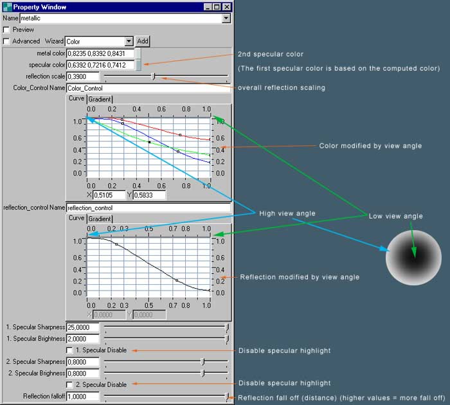Click the specular color value field
Viewport: 450px width, 405px height.
click(100, 65)
